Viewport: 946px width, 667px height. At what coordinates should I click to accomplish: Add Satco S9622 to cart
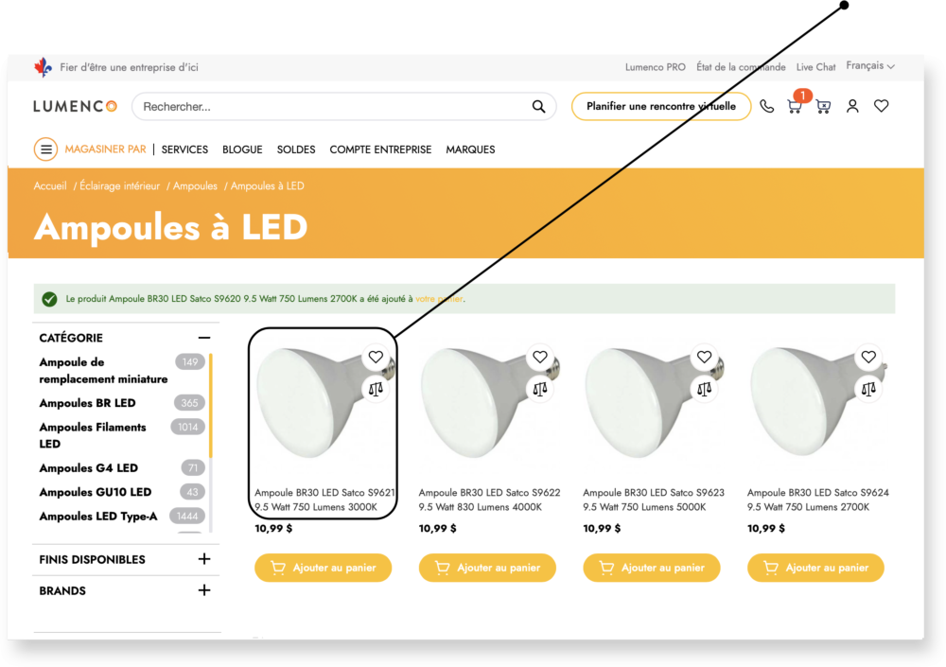coord(487,568)
